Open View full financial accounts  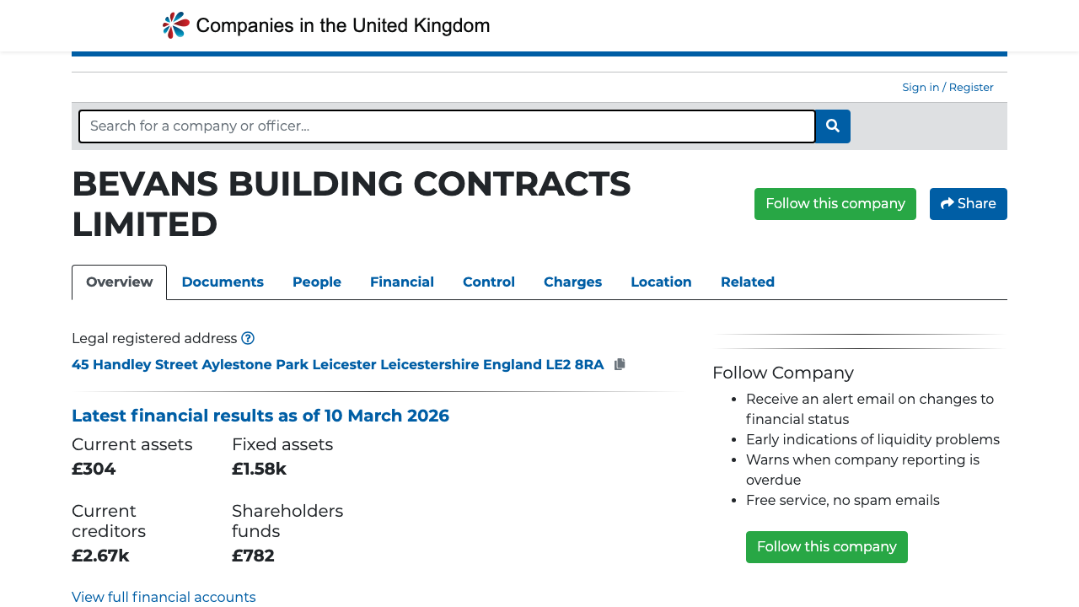tap(164, 597)
